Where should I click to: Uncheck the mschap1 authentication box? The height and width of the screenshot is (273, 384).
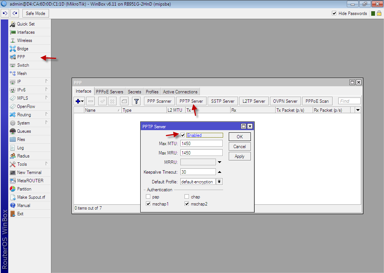pos(148,204)
